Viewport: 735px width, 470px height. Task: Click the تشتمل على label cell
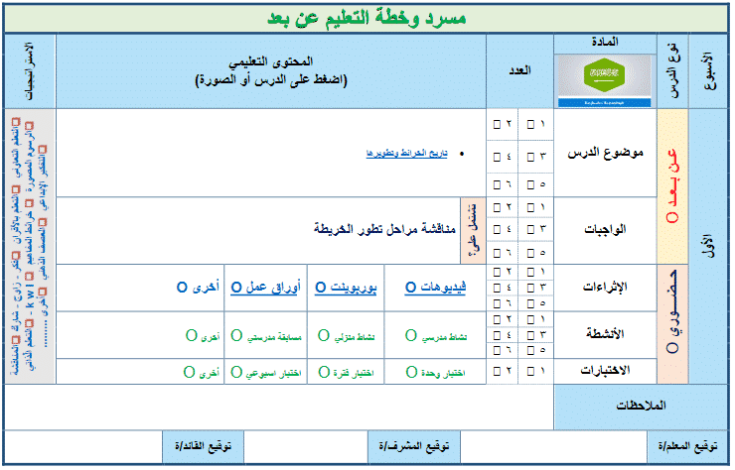pyautogui.click(x=474, y=230)
